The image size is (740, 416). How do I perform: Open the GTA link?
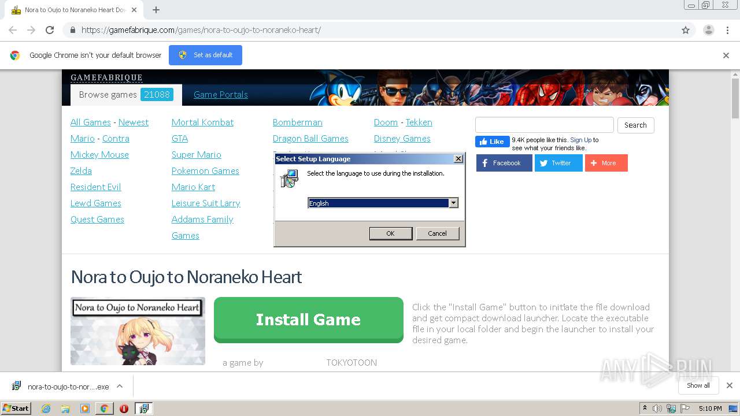coord(180,139)
